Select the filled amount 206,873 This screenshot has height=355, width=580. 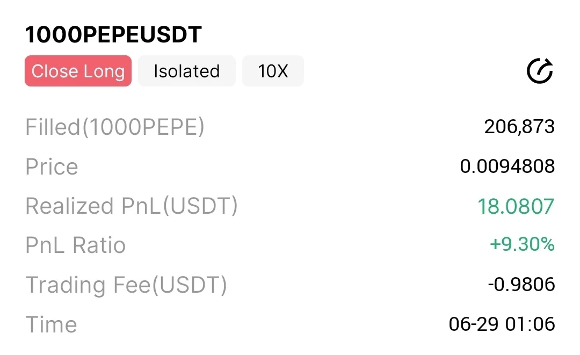pos(519,127)
